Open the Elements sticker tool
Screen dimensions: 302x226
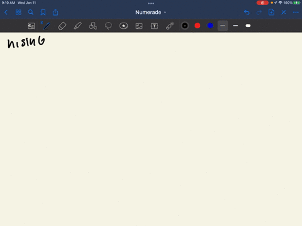coord(123,26)
